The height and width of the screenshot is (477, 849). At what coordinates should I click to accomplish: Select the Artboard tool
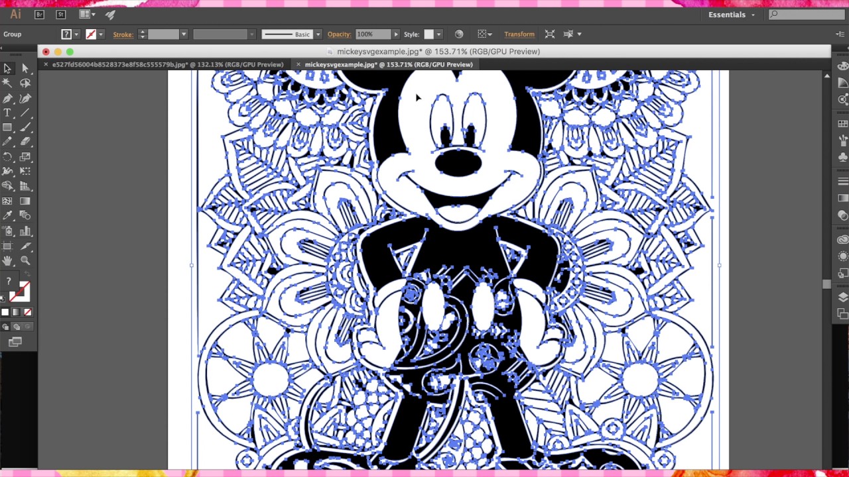pos(7,246)
